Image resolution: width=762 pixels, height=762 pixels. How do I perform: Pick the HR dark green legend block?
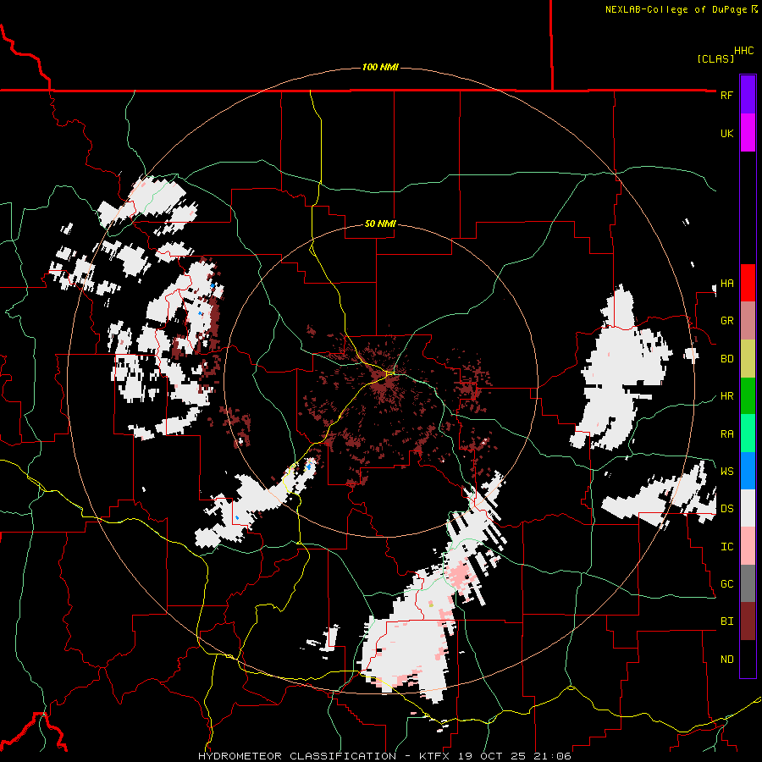point(748,395)
